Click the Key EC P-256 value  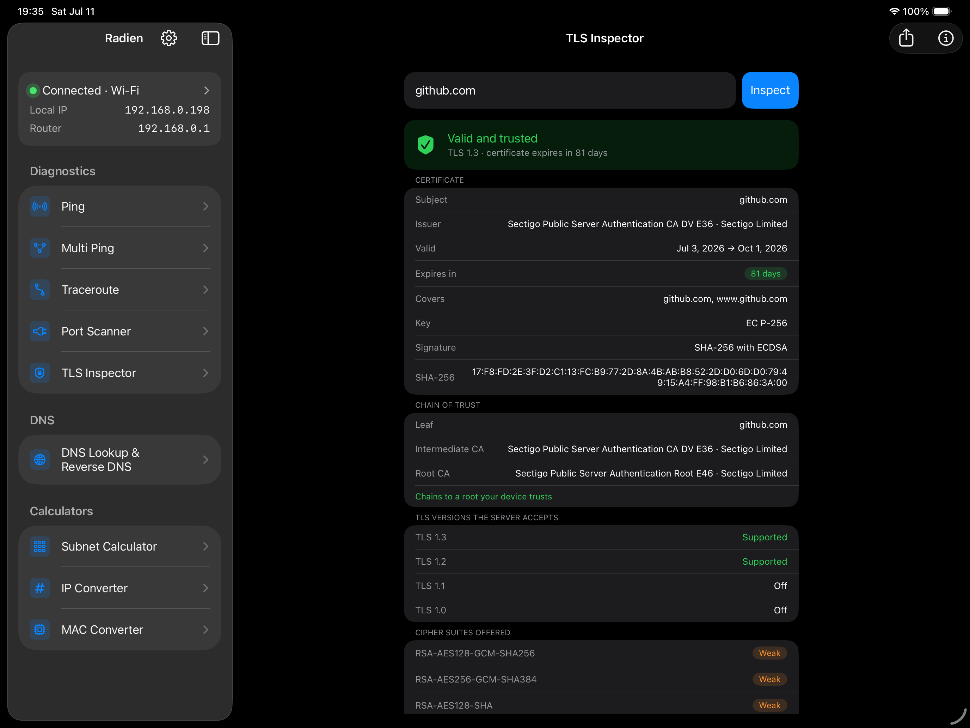(766, 323)
